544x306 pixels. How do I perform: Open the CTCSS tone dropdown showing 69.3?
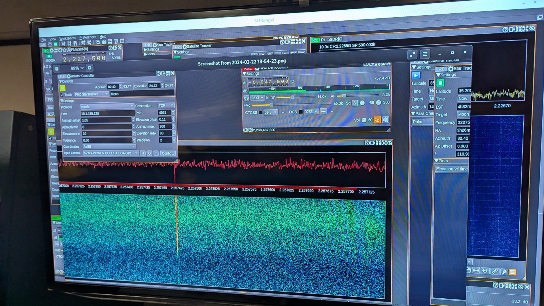click(271, 112)
